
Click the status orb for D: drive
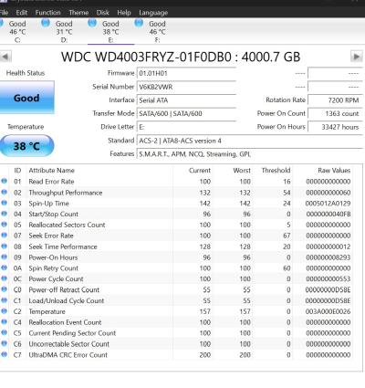coord(46,23)
